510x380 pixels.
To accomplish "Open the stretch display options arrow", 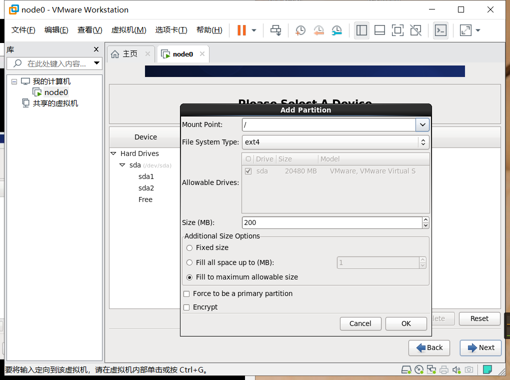I will coord(478,30).
